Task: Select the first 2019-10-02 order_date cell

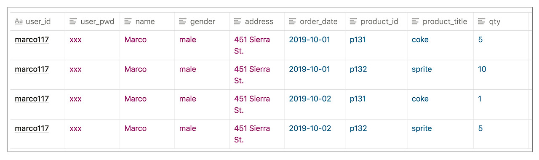Action: [315, 104]
